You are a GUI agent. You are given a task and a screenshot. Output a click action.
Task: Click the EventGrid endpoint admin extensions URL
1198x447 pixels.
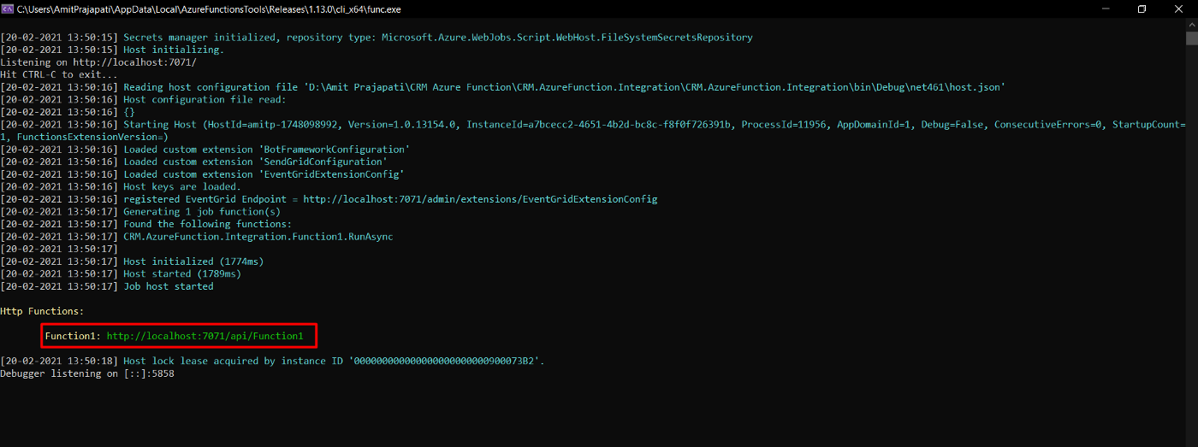click(480, 199)
